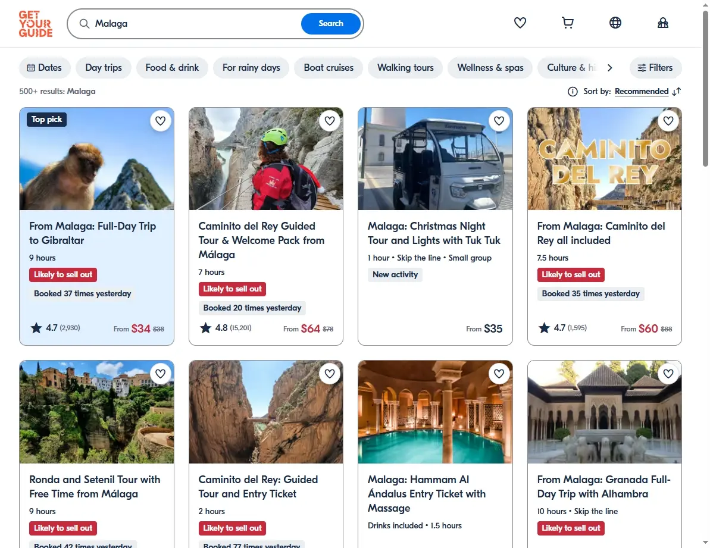The height and width of the screenshot is (548, 710).
Task: Click the Caminito Del Rey title image
Action: (x=605, y=159)
